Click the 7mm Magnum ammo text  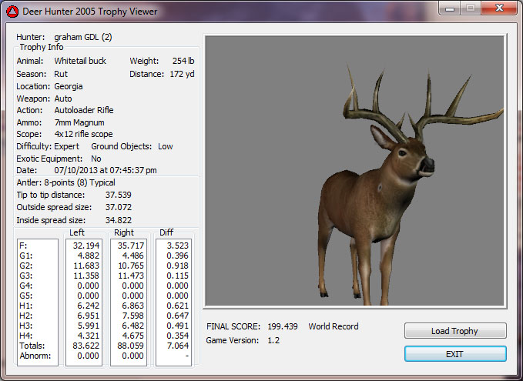click(x=79, y=122)
